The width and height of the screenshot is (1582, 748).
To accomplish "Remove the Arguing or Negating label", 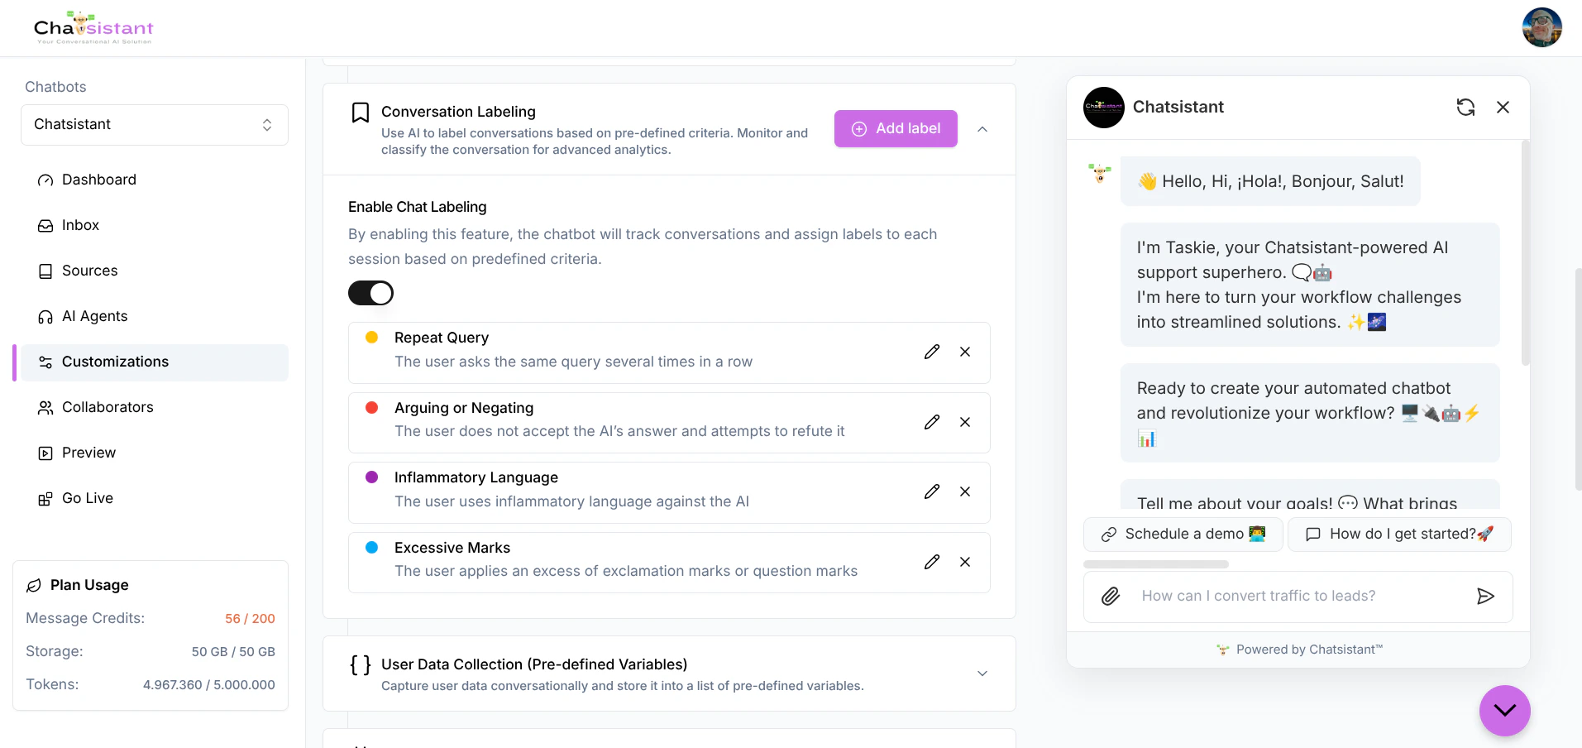I will 965,422.
